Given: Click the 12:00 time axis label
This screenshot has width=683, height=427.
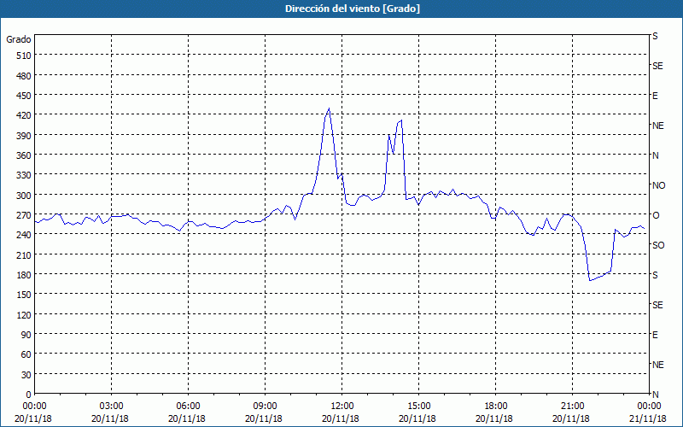Looking at the screenshot, I should (342, 407).
